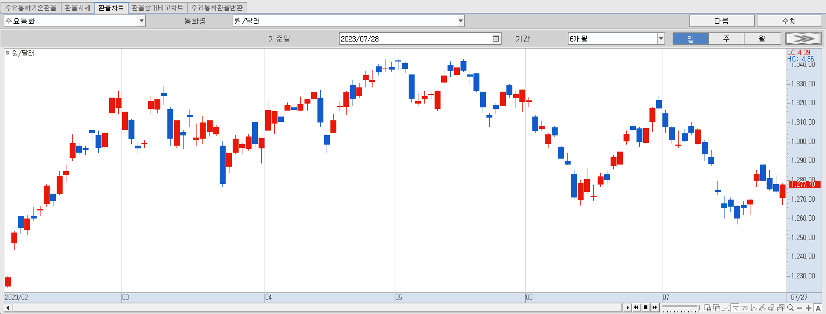This screenshot has height=314, width=826.
Task: Click the trend line drawing icon
Action: (762, 308)
